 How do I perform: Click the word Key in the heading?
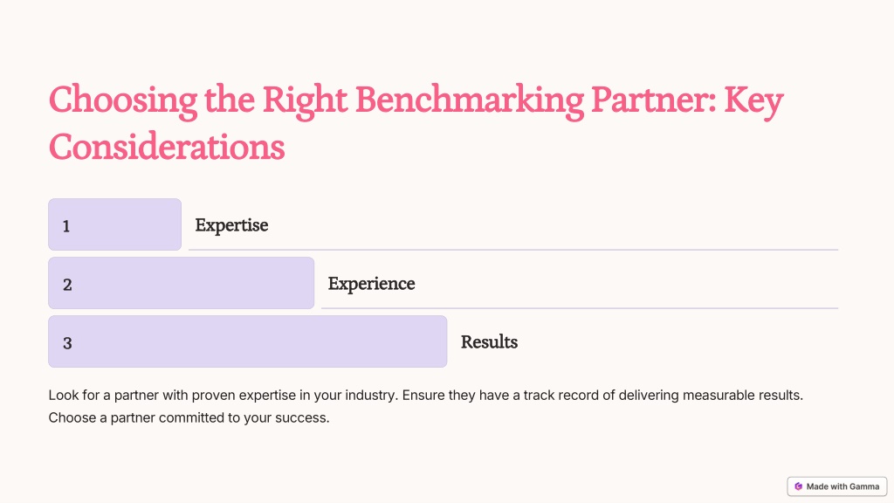point(753,101)
